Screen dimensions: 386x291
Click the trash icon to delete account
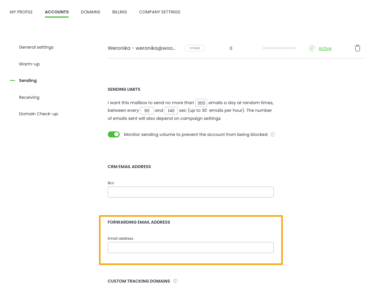coord(357,48)
